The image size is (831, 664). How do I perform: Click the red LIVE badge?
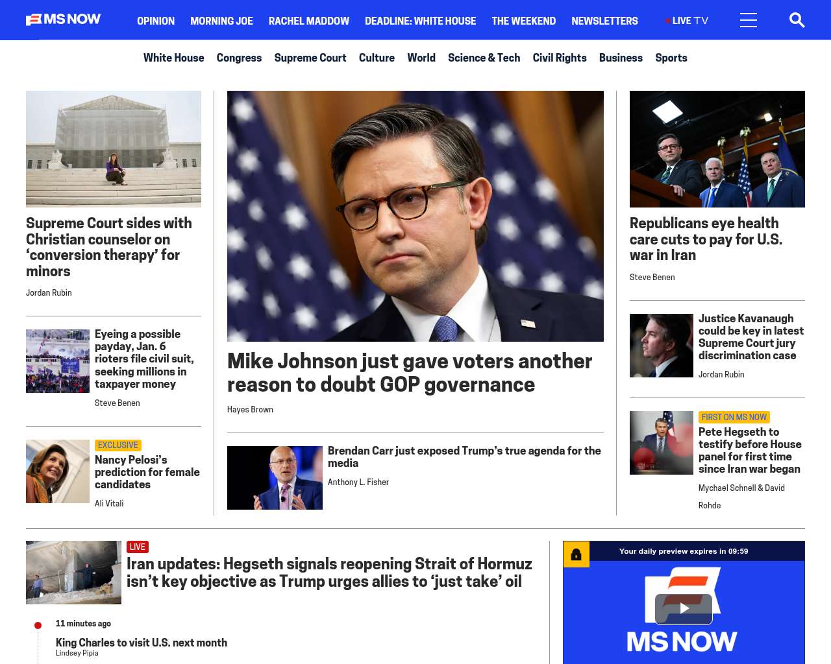click(138, 547)
